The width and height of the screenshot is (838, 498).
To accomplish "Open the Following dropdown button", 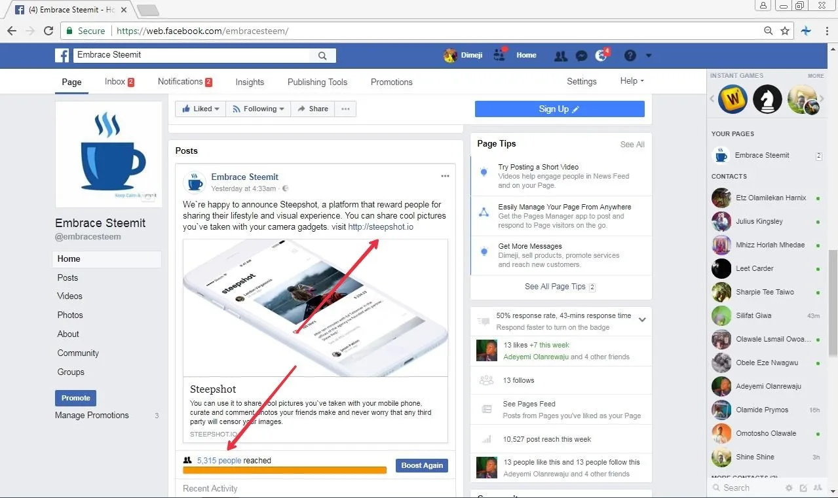I will (x=258, y=109).
